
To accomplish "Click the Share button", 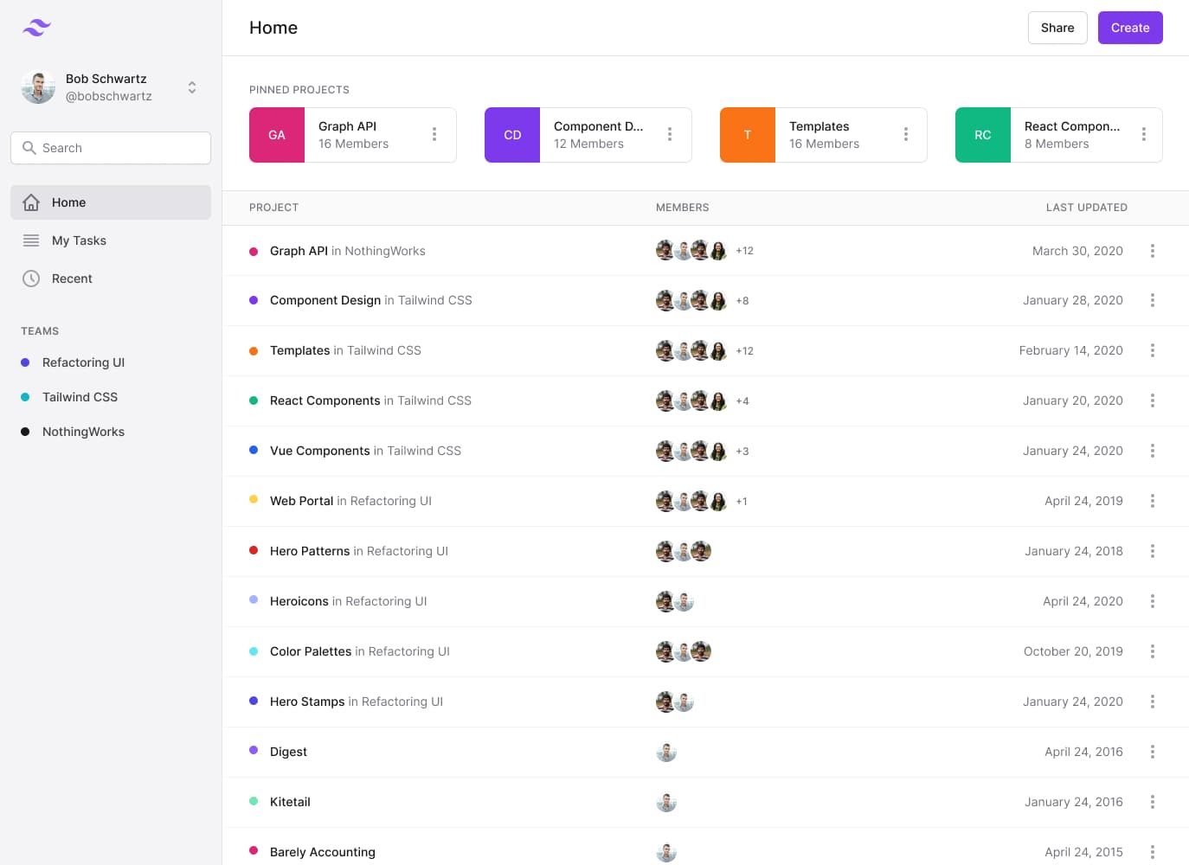I will (x=1057, y=27).
